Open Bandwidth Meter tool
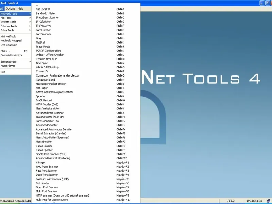The width and height of the screenshot is (272, 204). point(86,13)
